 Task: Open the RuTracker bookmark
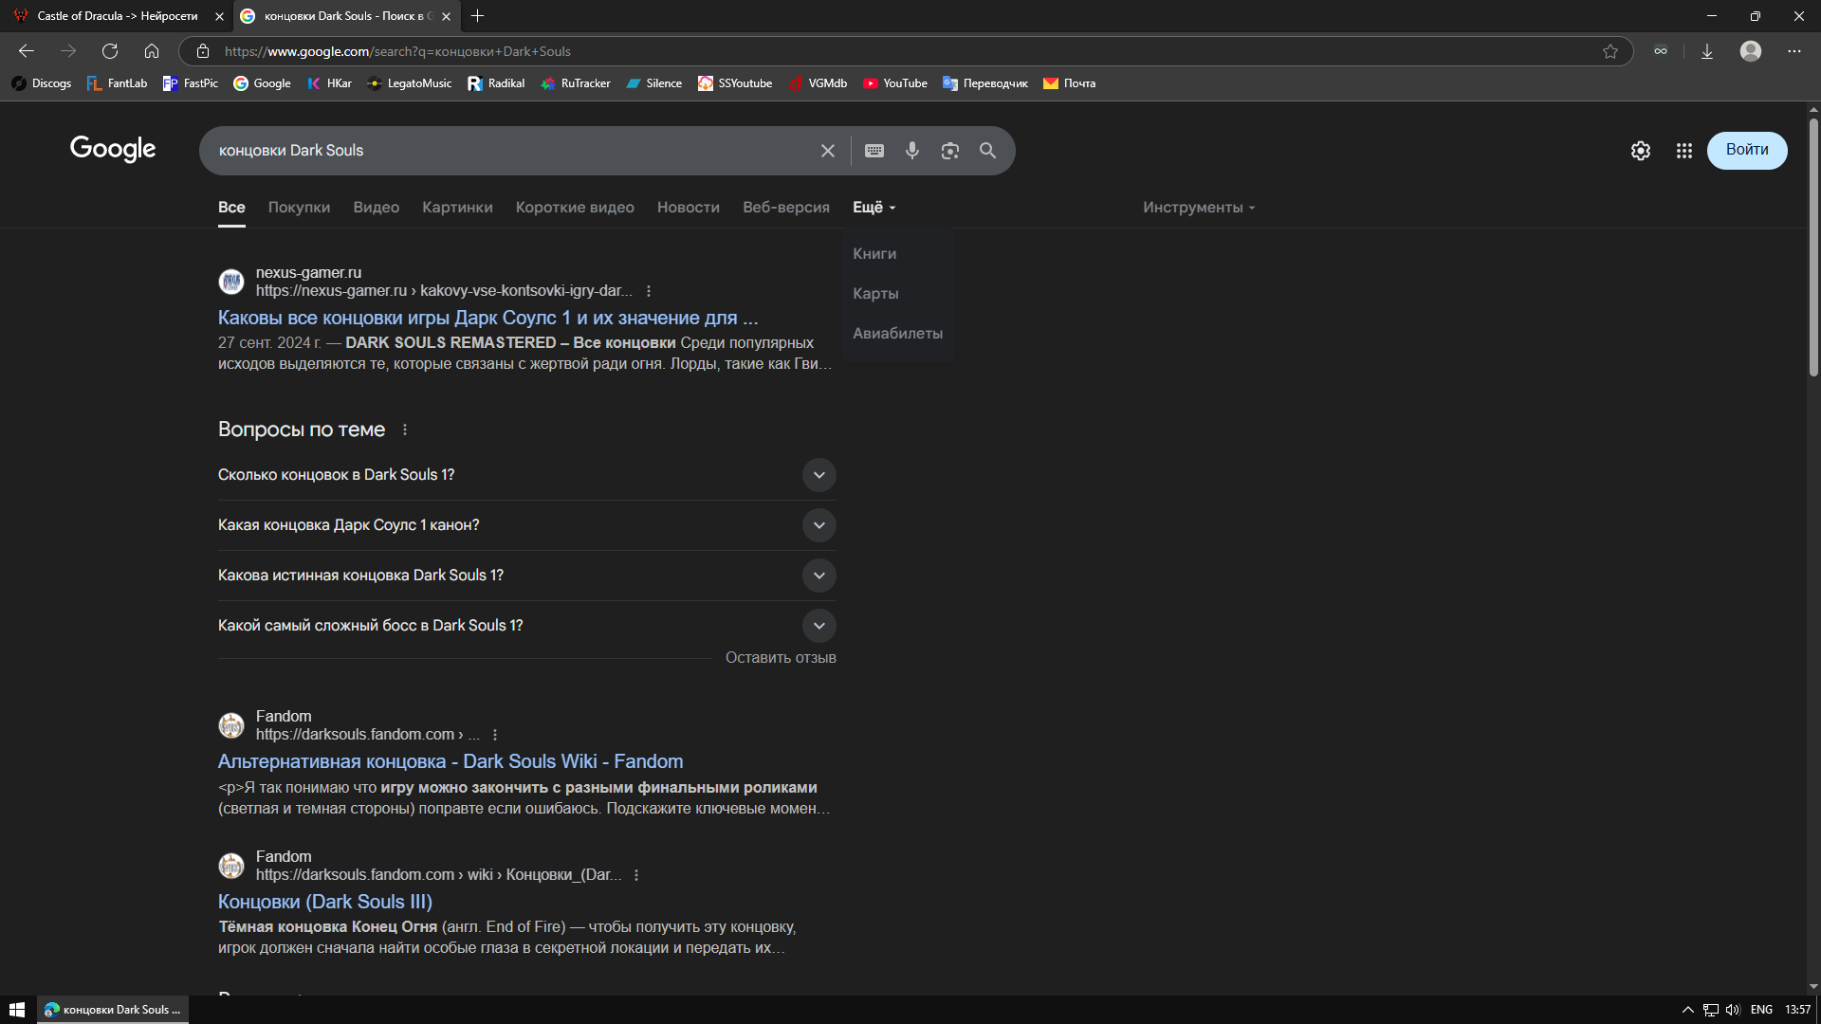tap(576, 83)
